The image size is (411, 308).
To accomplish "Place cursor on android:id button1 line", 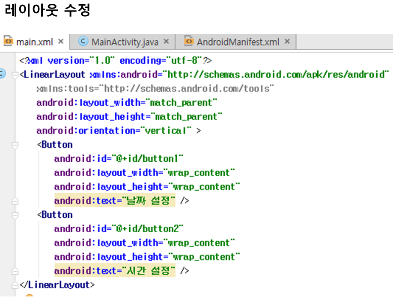I will click(119, 159).
